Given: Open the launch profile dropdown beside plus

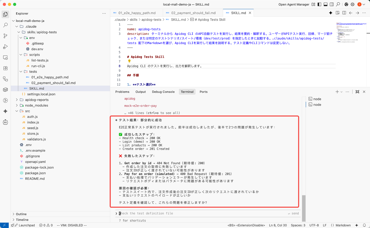Looking at the screenshot, I should pyautogui.click(x=341, y=92).
